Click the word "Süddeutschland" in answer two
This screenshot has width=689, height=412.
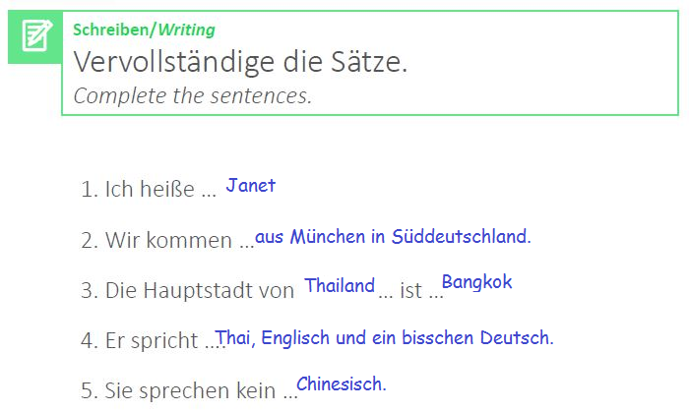(462, 236)
